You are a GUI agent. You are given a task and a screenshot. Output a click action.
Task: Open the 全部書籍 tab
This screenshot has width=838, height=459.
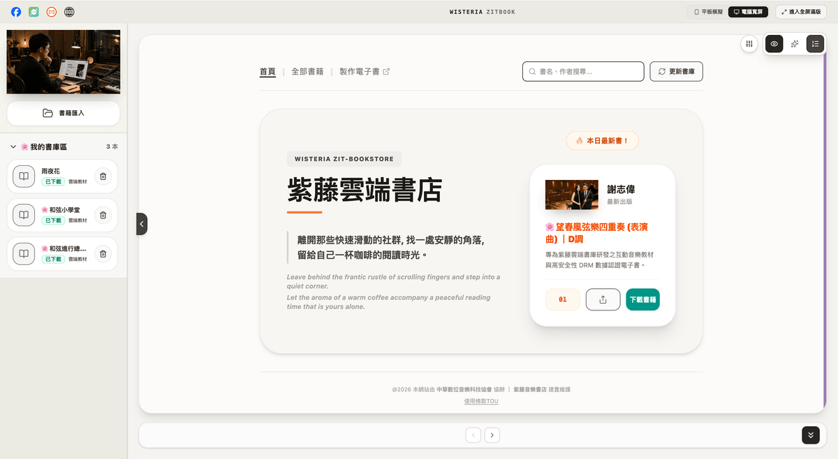click(x=307, y=71)
